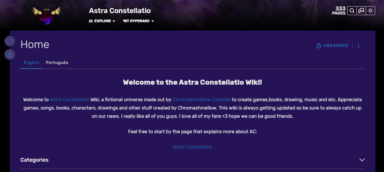Click the winged wiki logo image
This screenshot has width=384, height=172.
pos(47,15)
